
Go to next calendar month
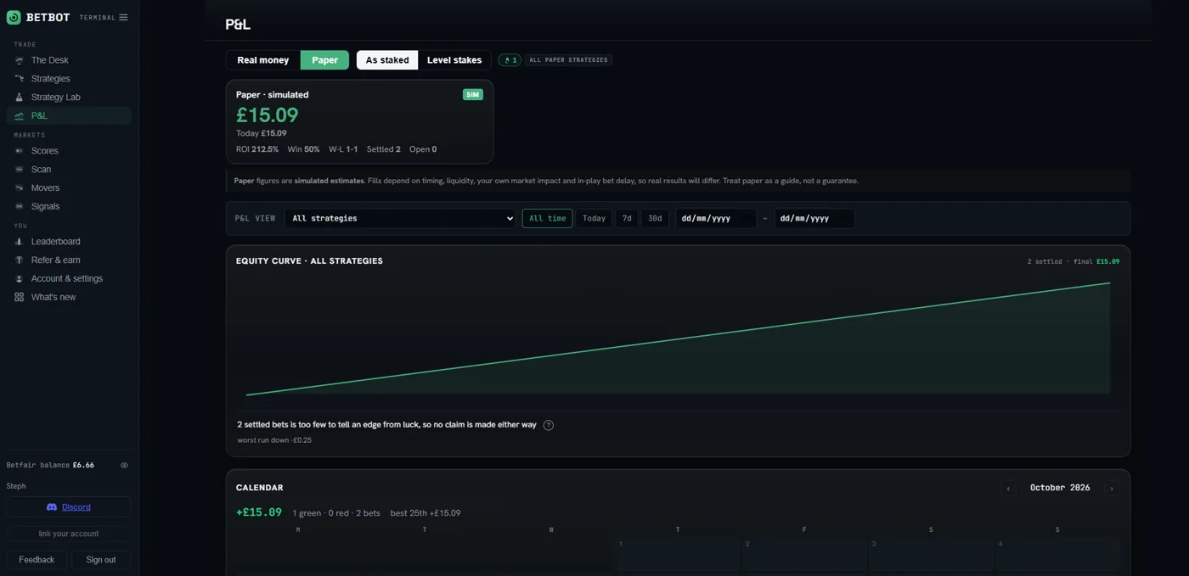[x=1112, y=489]
